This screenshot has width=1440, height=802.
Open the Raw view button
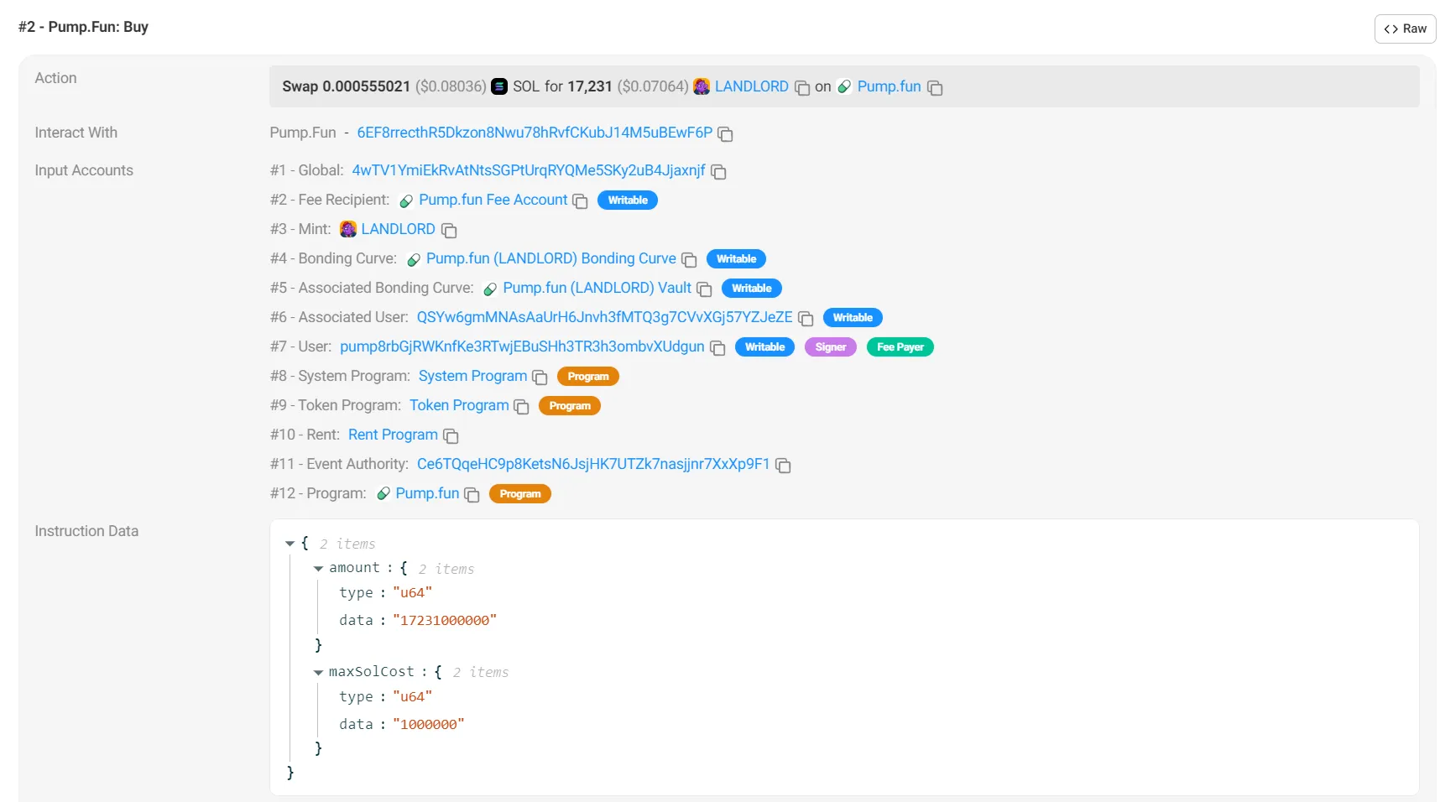(1405, 29)
